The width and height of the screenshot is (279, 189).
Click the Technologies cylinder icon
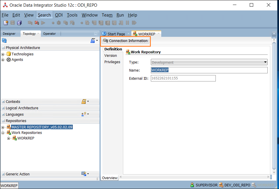coord(8,54)
